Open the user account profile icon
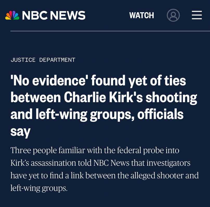The image size is (210, 207). click(x=173, y=15)
